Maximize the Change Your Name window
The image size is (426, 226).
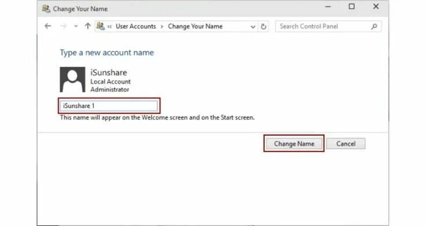coord(352,6)
